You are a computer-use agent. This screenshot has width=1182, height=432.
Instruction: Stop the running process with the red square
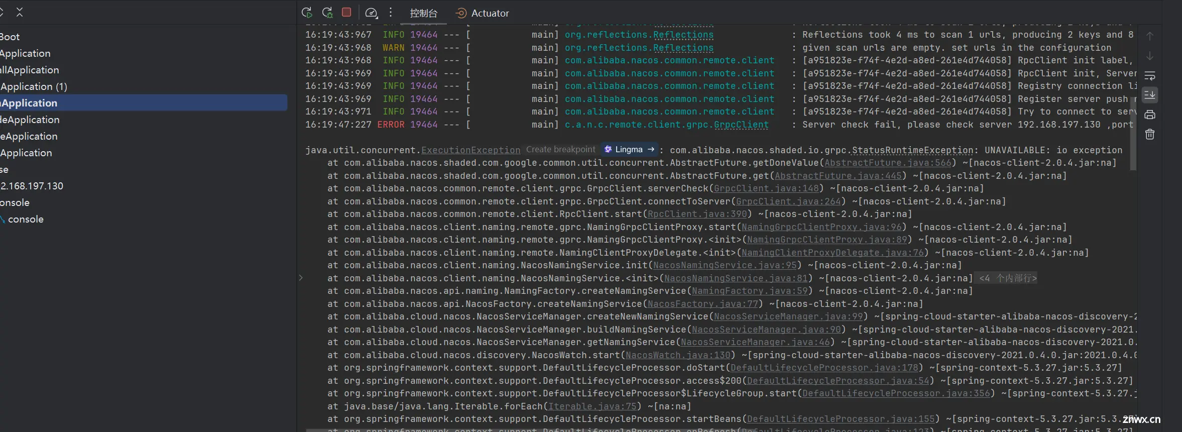click(x=346, y=12)
